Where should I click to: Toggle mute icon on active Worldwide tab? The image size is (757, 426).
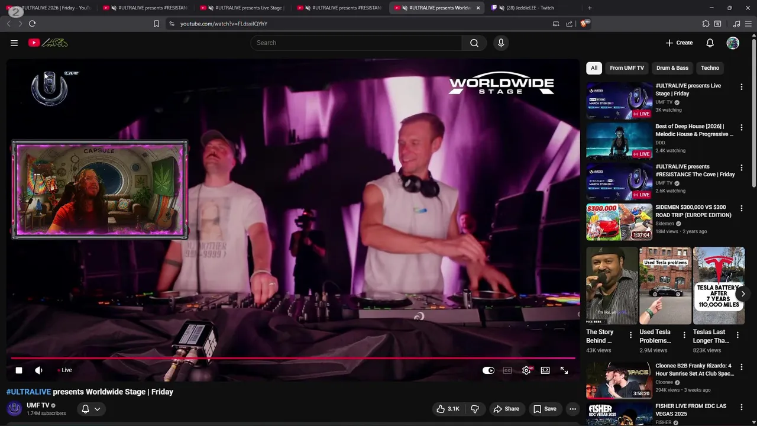[405, 8]
